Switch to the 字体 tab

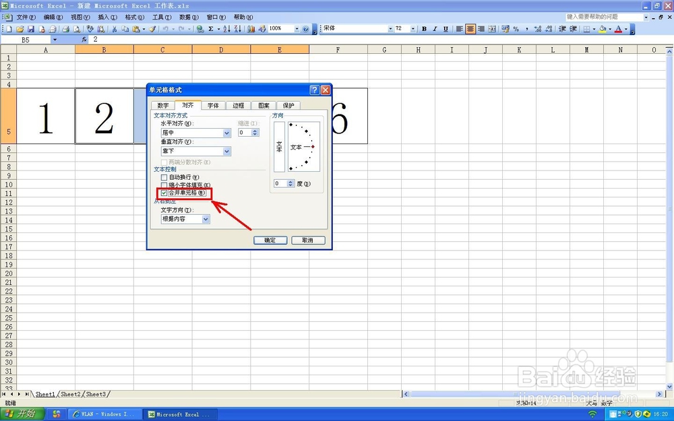213,106
